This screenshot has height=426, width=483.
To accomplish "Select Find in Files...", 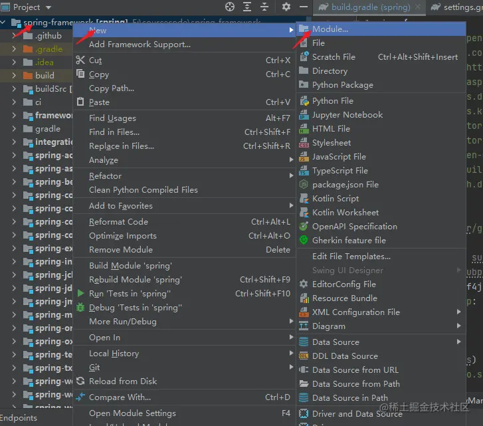I will click(184, 132).
